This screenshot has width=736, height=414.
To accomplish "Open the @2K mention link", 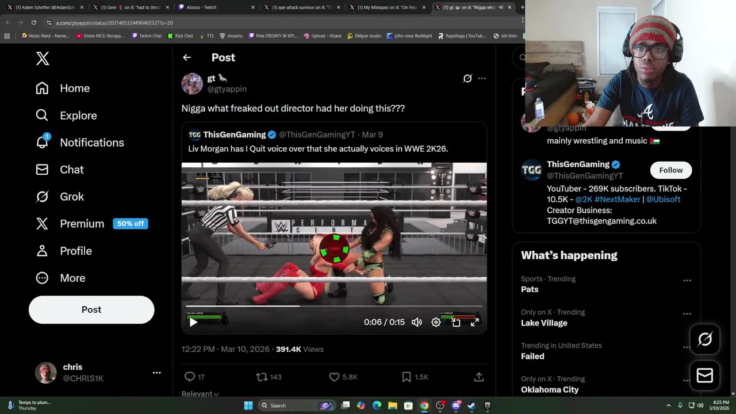I will click(584, 199).
